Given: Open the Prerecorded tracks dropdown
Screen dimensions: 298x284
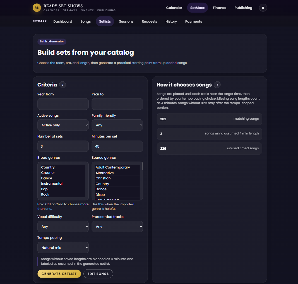Looking at the screenshot, I should (x=117, y=227).
